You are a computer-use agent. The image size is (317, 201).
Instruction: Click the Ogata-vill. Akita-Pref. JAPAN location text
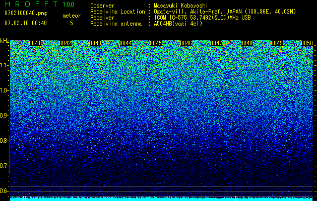tap(225, 12)
